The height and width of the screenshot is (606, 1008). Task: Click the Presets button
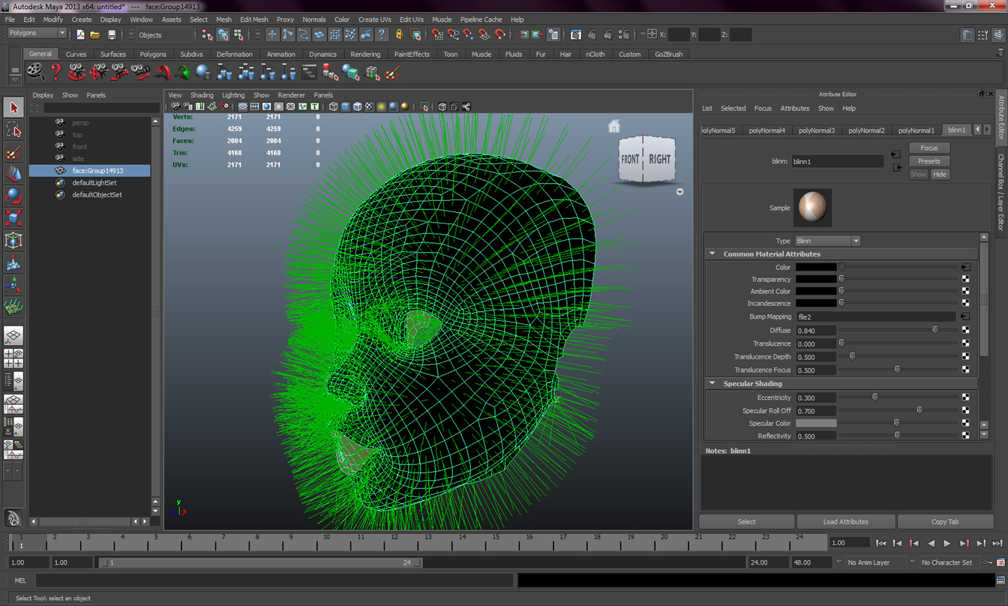[928, 161]
